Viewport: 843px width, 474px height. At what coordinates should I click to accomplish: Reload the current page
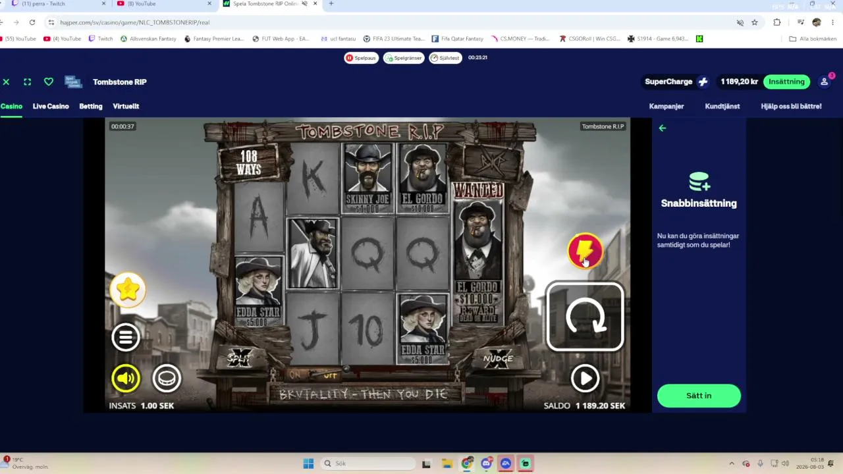[32, 22]
